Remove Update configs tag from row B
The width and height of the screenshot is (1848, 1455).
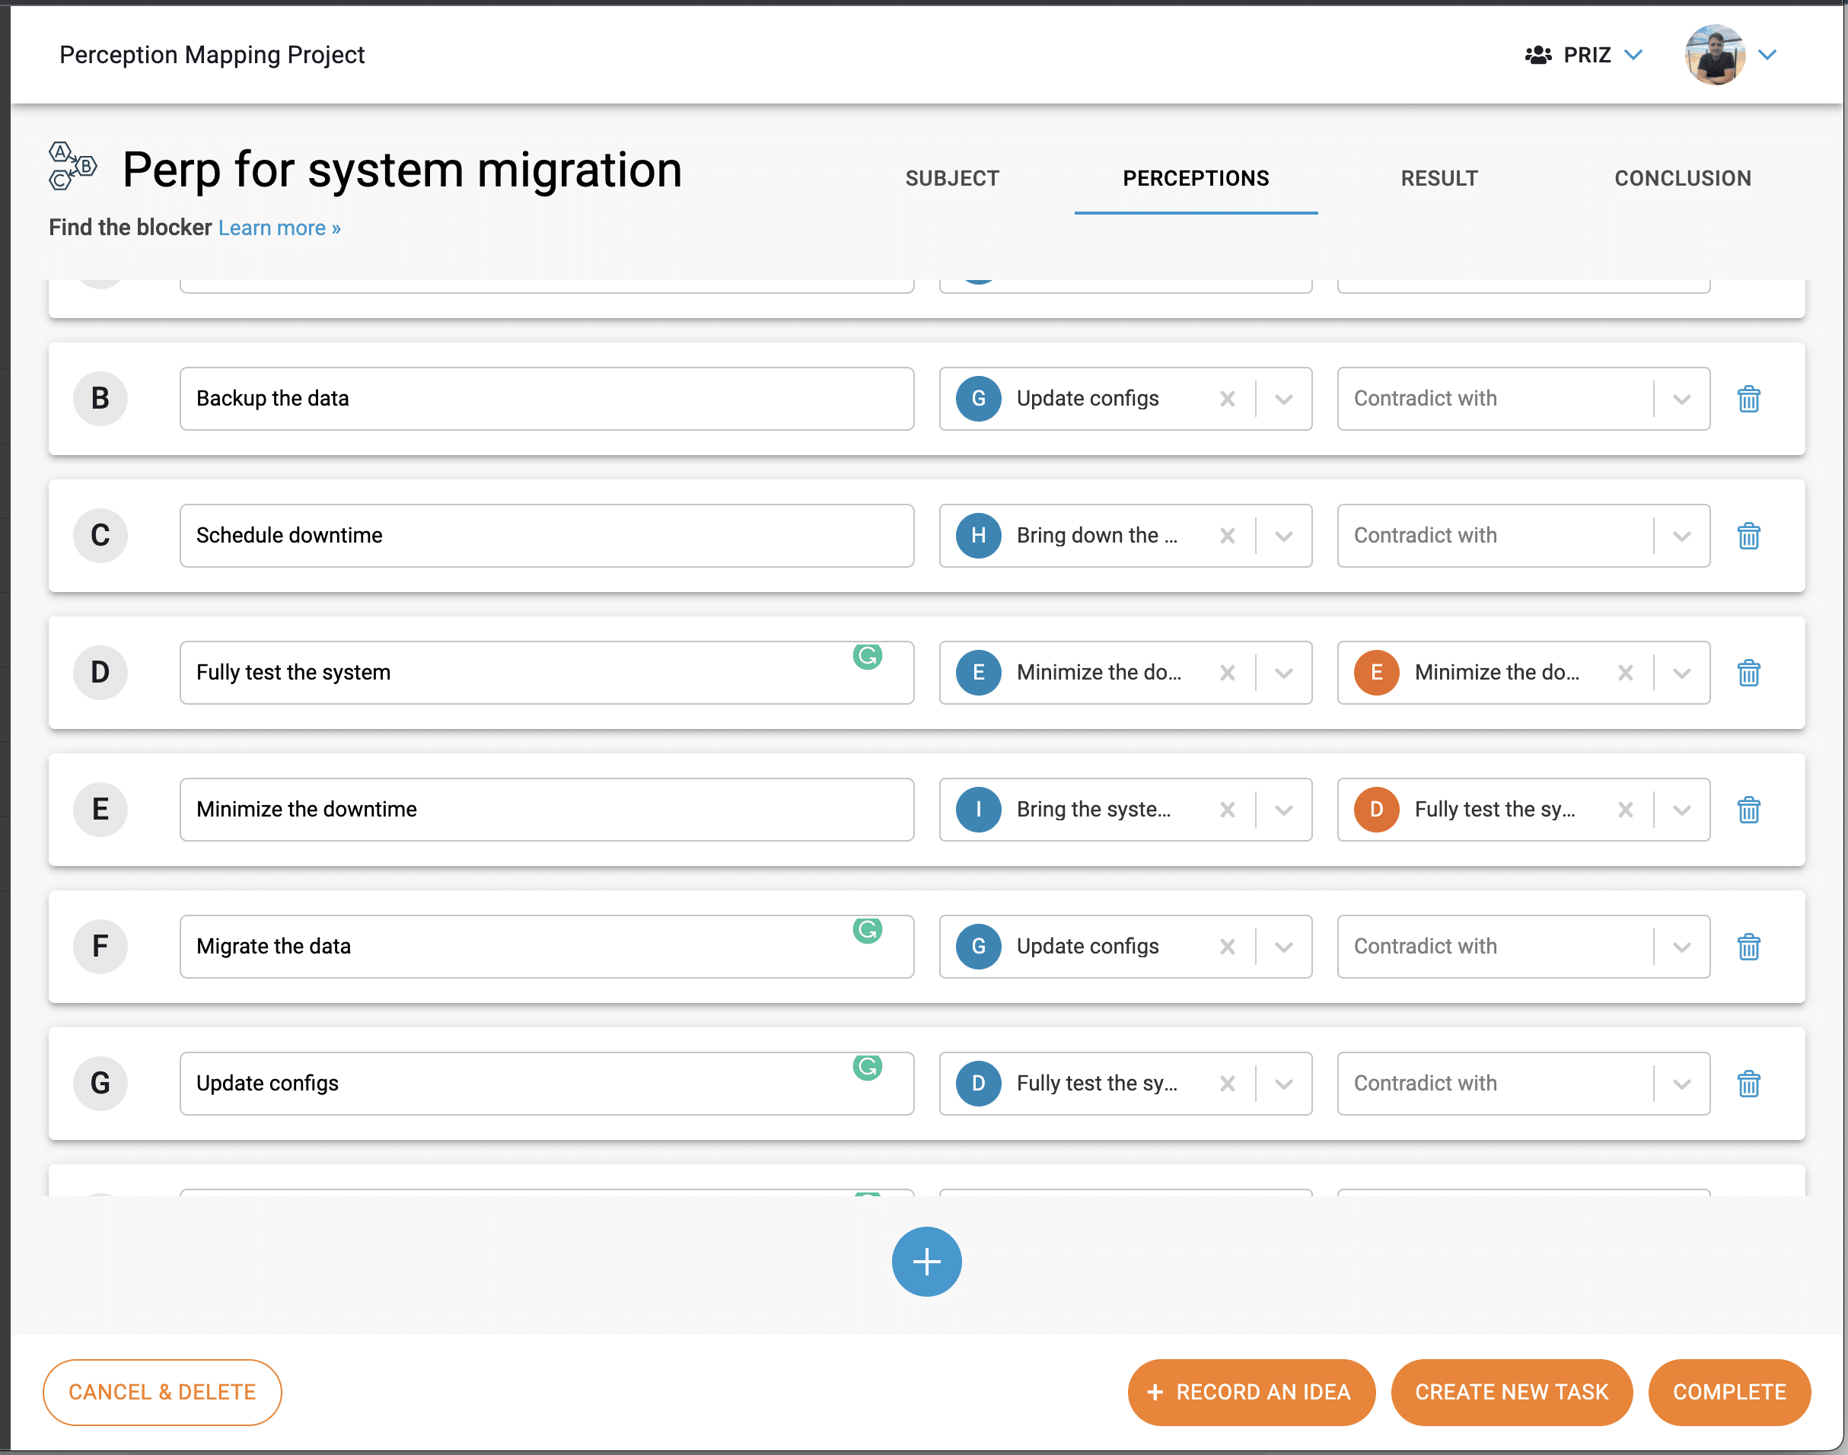pyautogui.click(x=1230, y=399)
